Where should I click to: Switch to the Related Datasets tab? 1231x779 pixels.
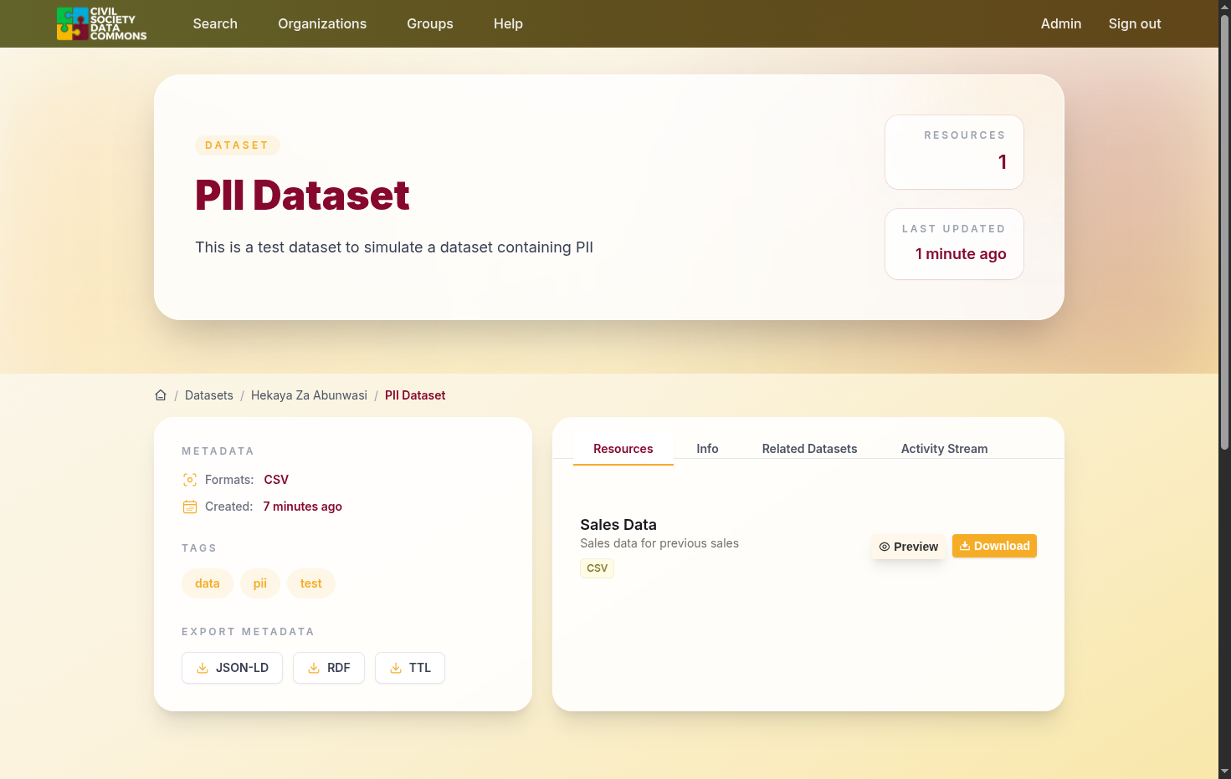point(809,449)
